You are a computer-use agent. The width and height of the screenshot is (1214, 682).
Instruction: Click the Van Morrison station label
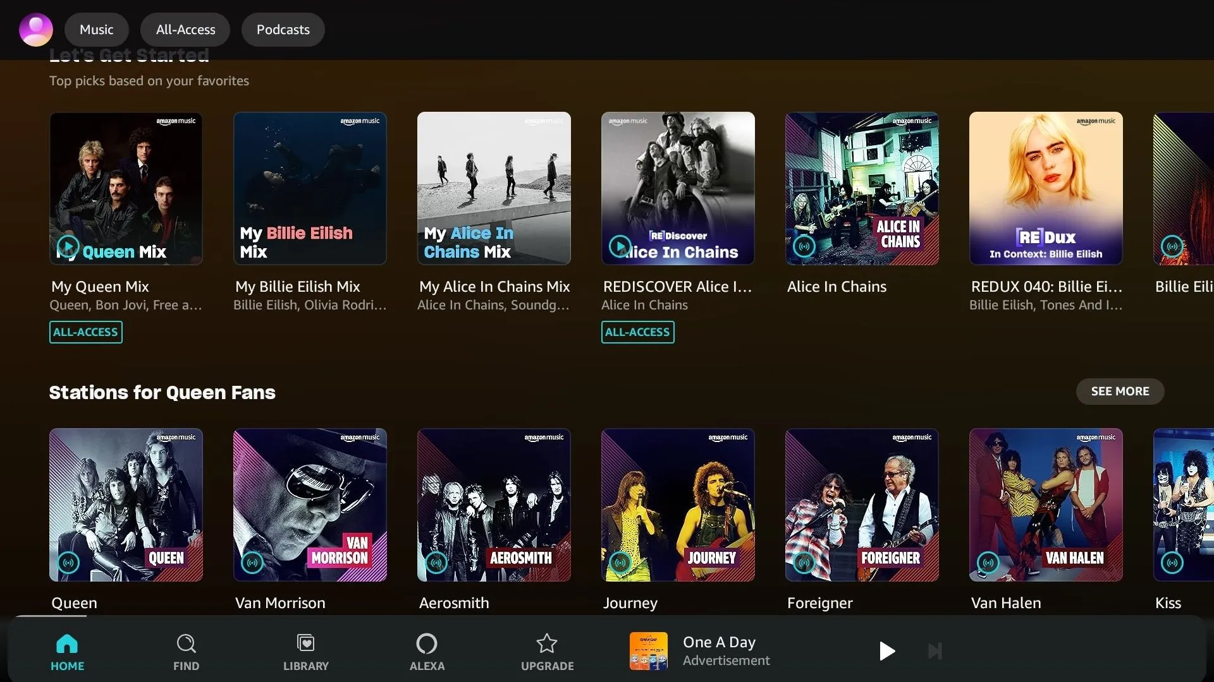[x=280, y=603]
